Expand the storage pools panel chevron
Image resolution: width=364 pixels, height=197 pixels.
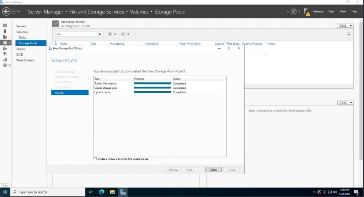coord(348,34)
